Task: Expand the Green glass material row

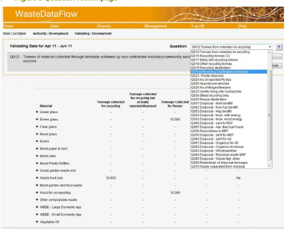Action: coord(37,112)
